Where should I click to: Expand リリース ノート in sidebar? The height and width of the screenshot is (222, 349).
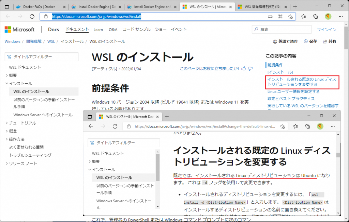point(7,164)
